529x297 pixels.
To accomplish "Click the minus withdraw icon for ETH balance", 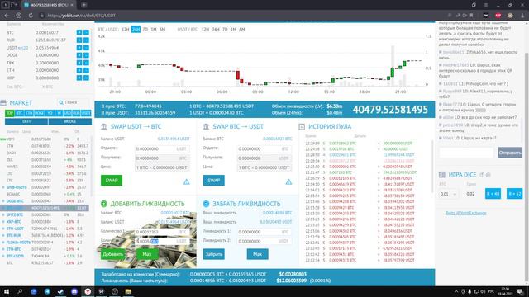I will click(x=86, y=70).
